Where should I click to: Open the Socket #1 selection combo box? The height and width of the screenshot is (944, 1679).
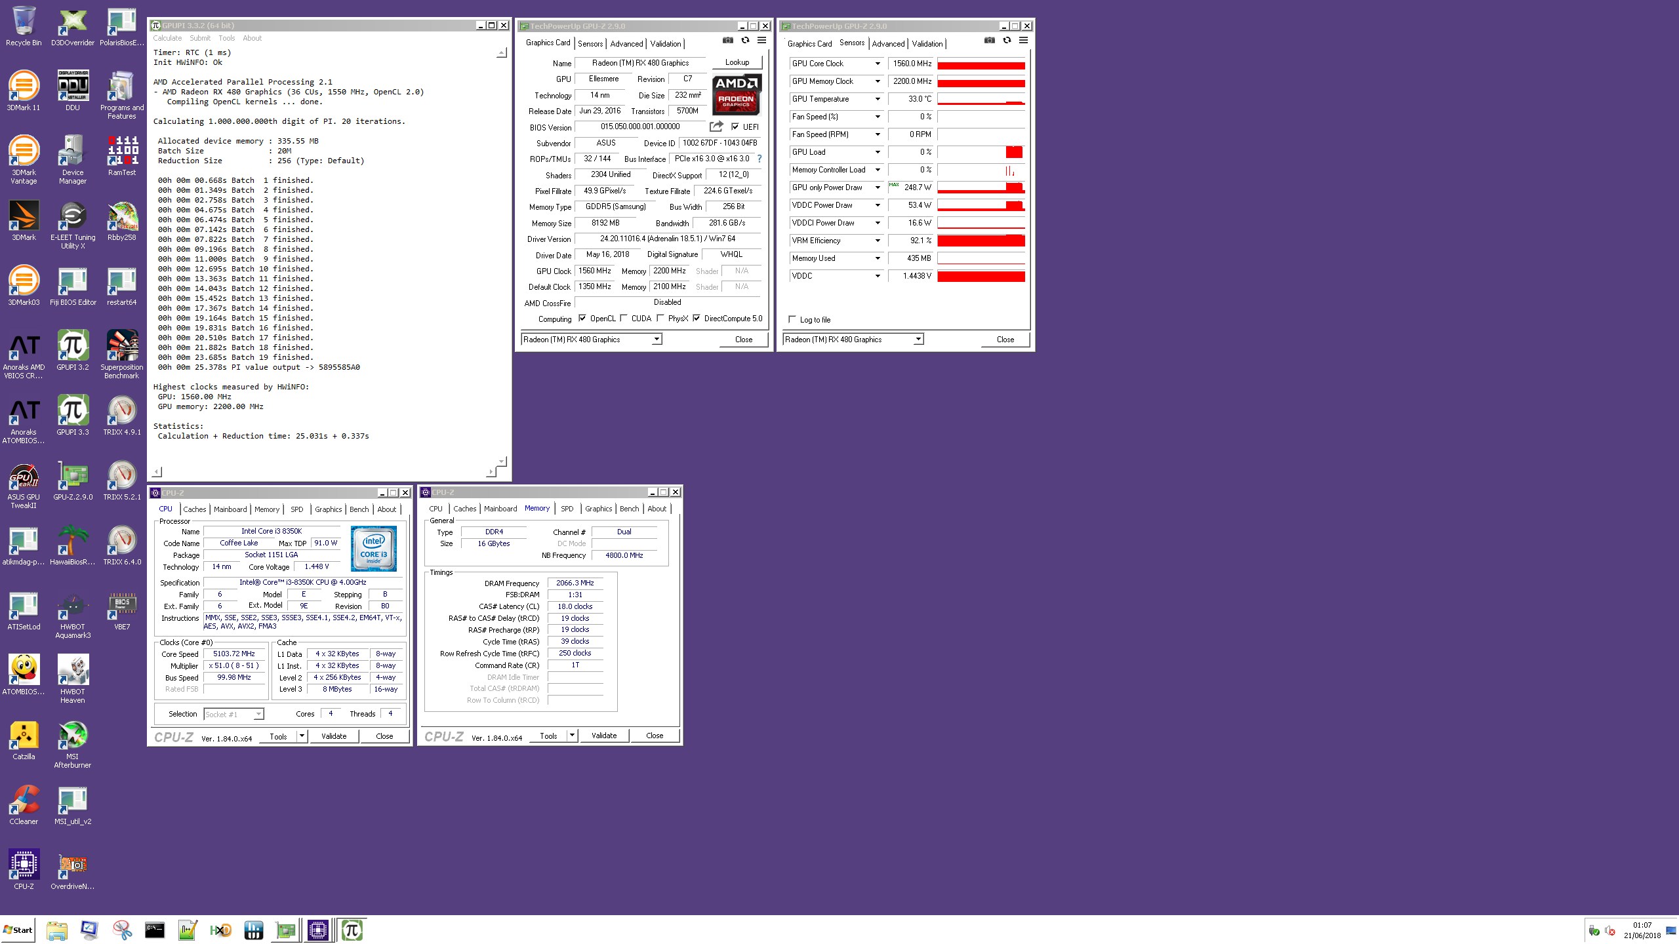pyautogui.click(x=233, y=714)
